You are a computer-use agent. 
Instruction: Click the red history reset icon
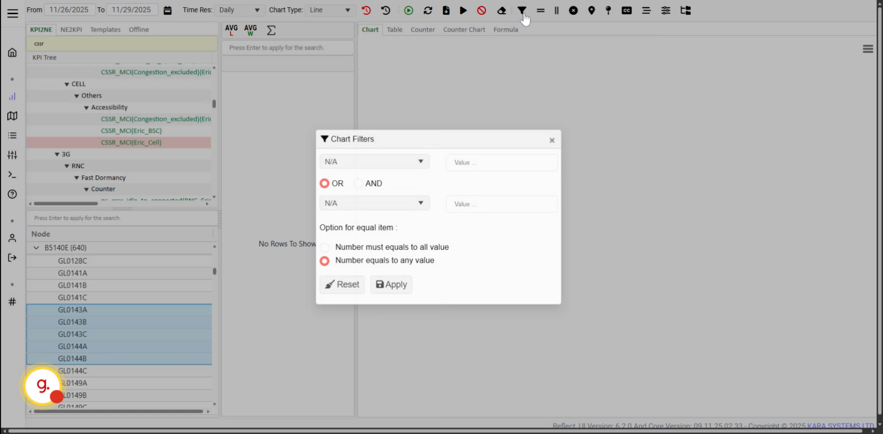(x=366, y=10)
